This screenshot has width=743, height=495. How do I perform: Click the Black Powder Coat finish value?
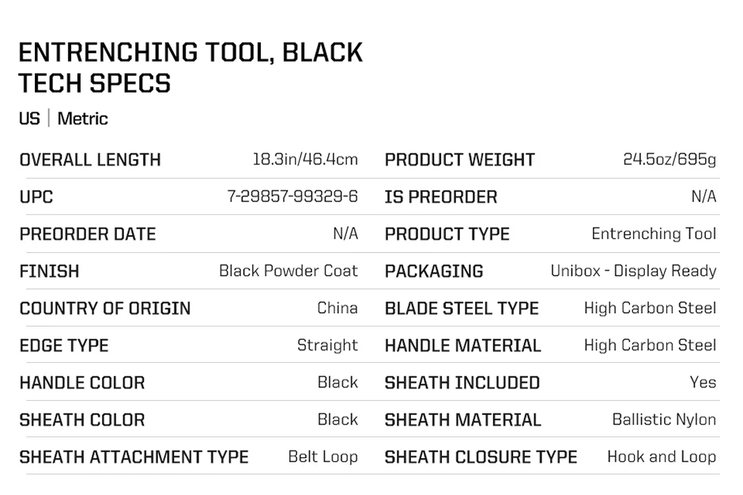coord(289,270)
